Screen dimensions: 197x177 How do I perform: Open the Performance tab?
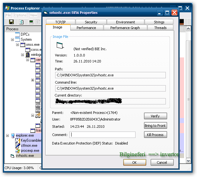[x=86, y=28]
